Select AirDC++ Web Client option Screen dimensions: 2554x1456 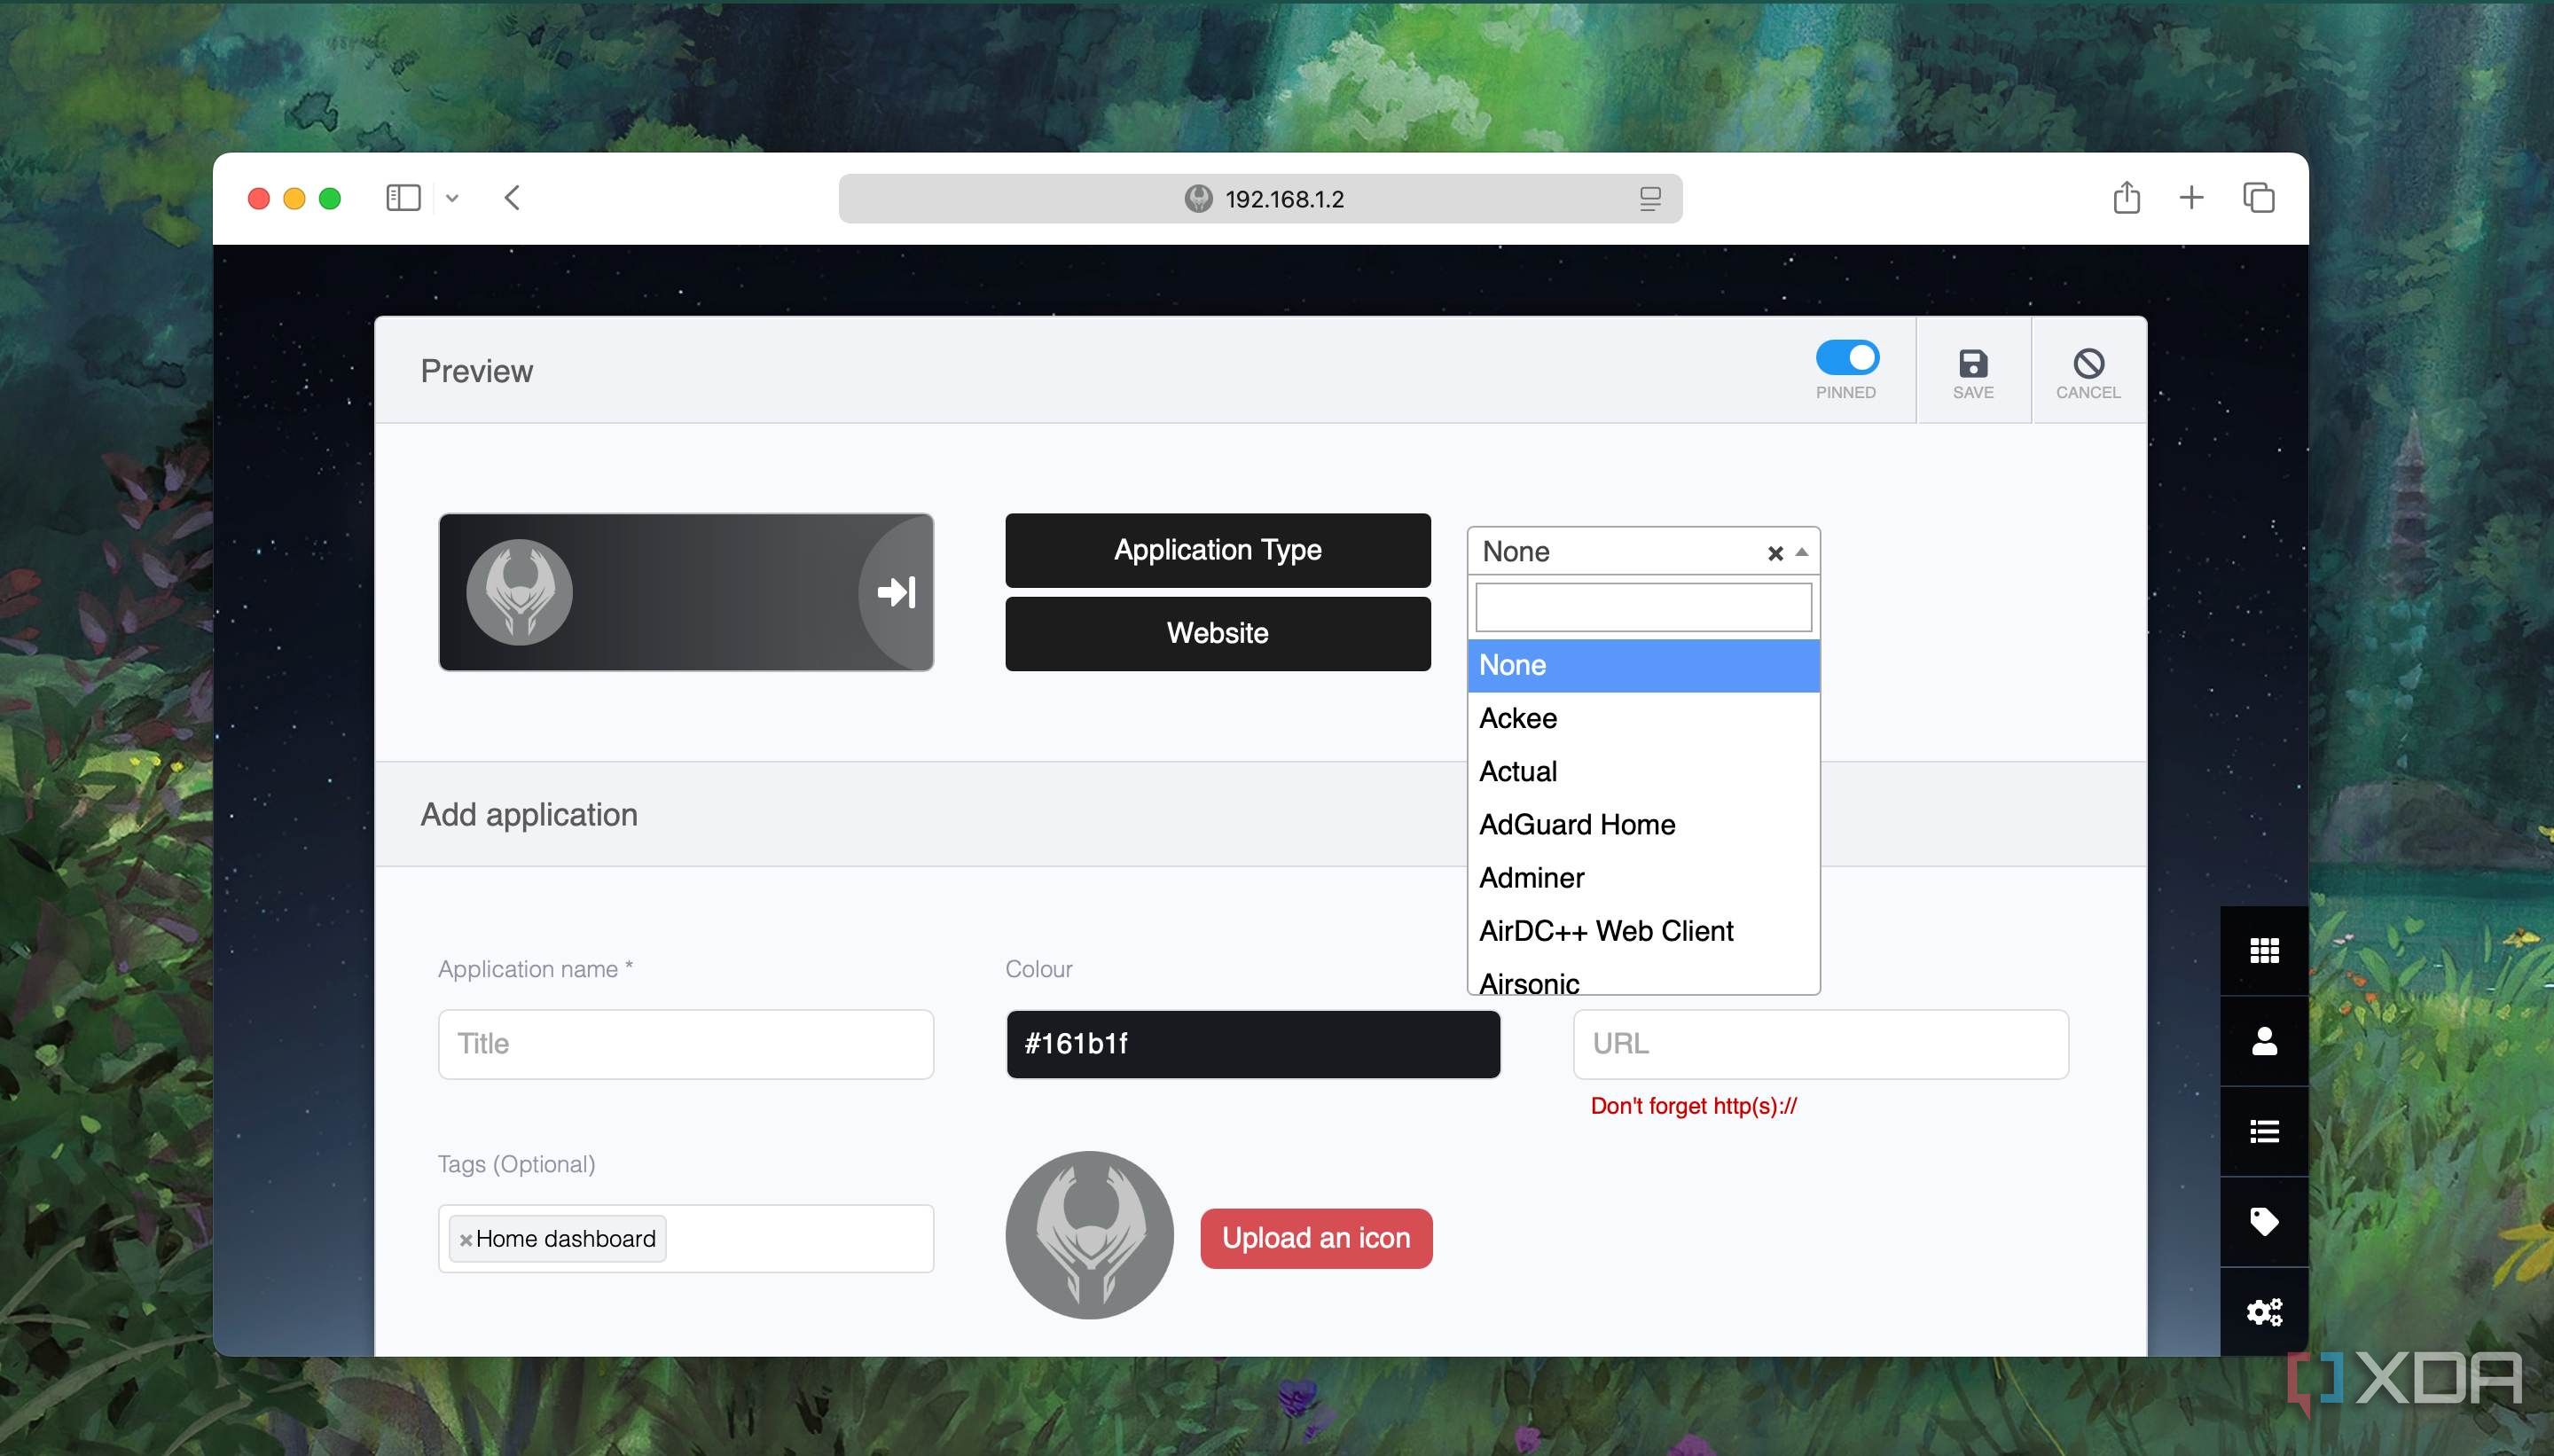[x=1643, y=930]
